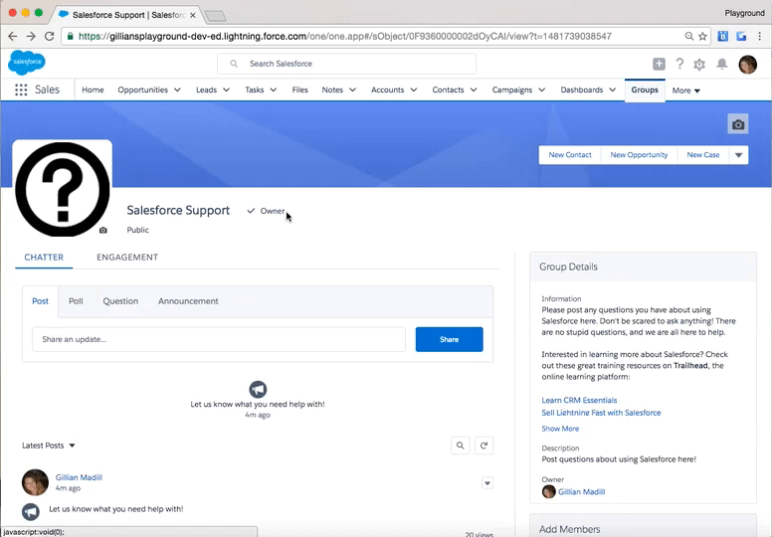Expand the Accounts tab chevron

(x=414, y=89)
